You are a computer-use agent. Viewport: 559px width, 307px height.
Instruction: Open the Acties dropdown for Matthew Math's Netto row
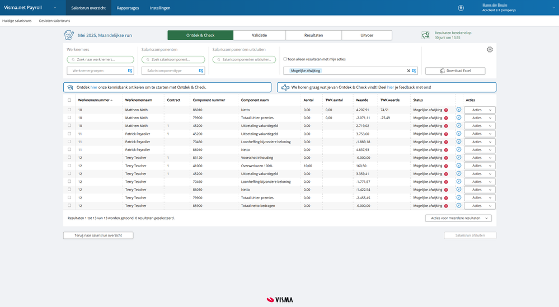click(480, 110)
